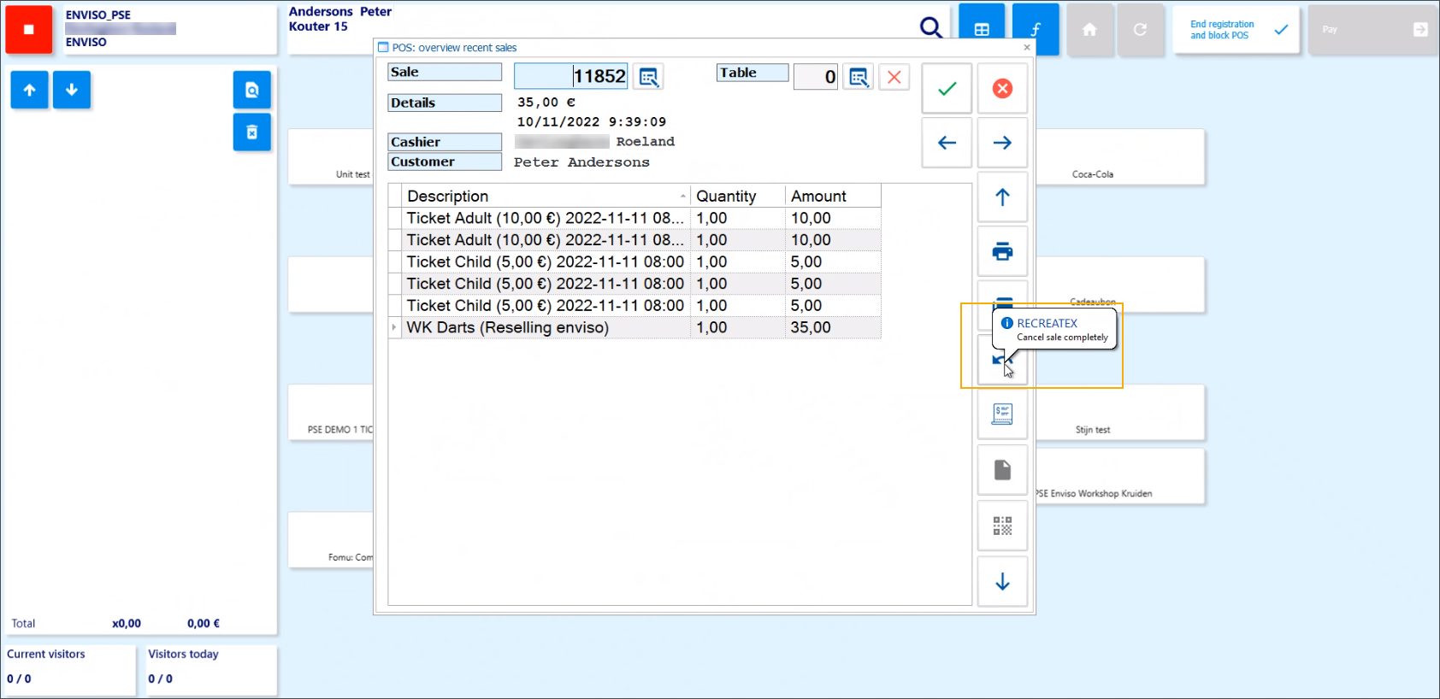
Task: Go to next sale with right arrow
Action: (1002, 143)
